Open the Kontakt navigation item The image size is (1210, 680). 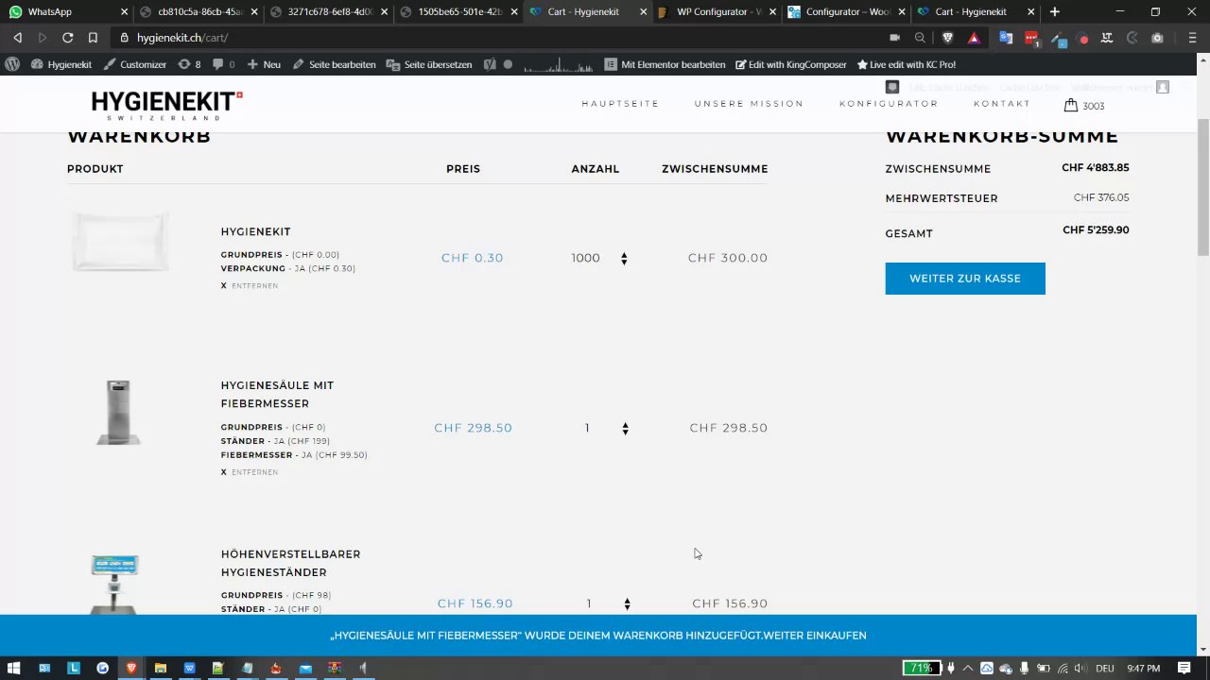point(1002,104)
